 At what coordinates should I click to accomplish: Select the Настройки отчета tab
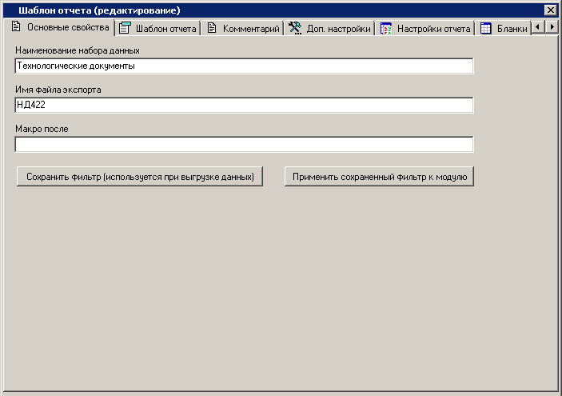point(434,29)
